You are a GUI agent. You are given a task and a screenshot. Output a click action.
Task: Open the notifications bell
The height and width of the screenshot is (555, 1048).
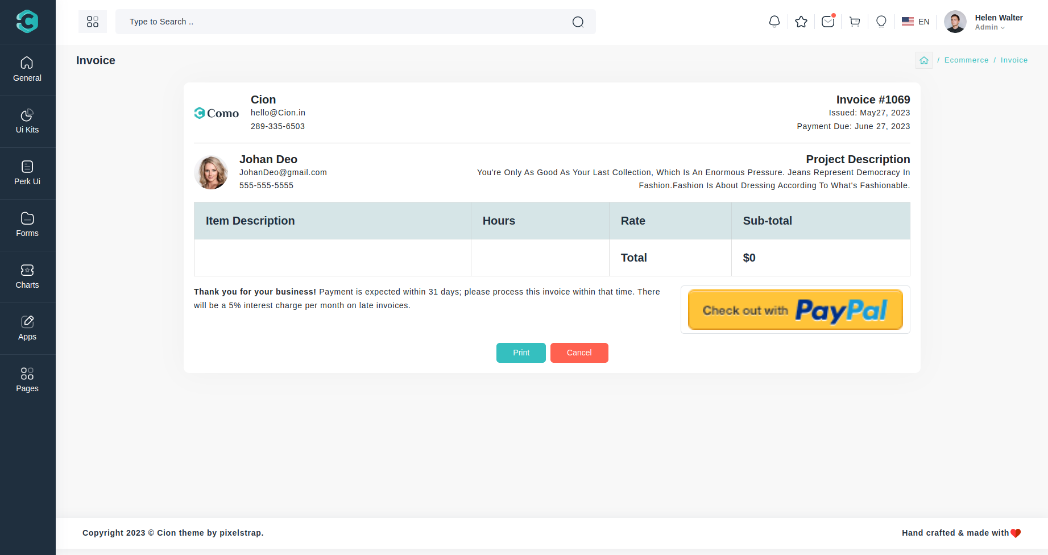click(774, 22)
